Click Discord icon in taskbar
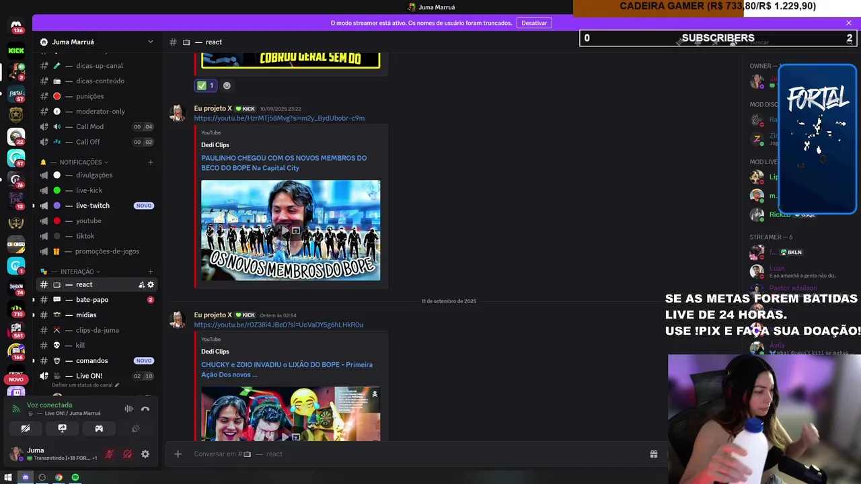Screen dimensions: 861x484 click(26, 477)
